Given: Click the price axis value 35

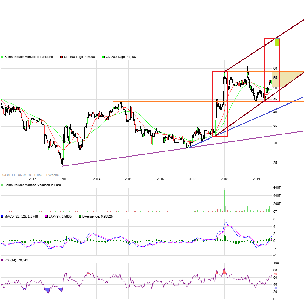Looking at the screenshot, I should [275, 127].
